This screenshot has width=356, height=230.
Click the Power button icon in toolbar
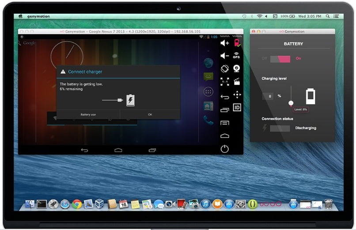(224, 149)
